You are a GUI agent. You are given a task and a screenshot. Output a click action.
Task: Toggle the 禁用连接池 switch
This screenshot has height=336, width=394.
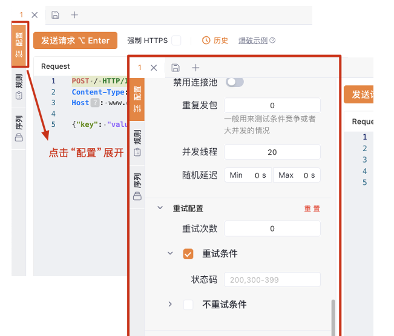point(234,82)
